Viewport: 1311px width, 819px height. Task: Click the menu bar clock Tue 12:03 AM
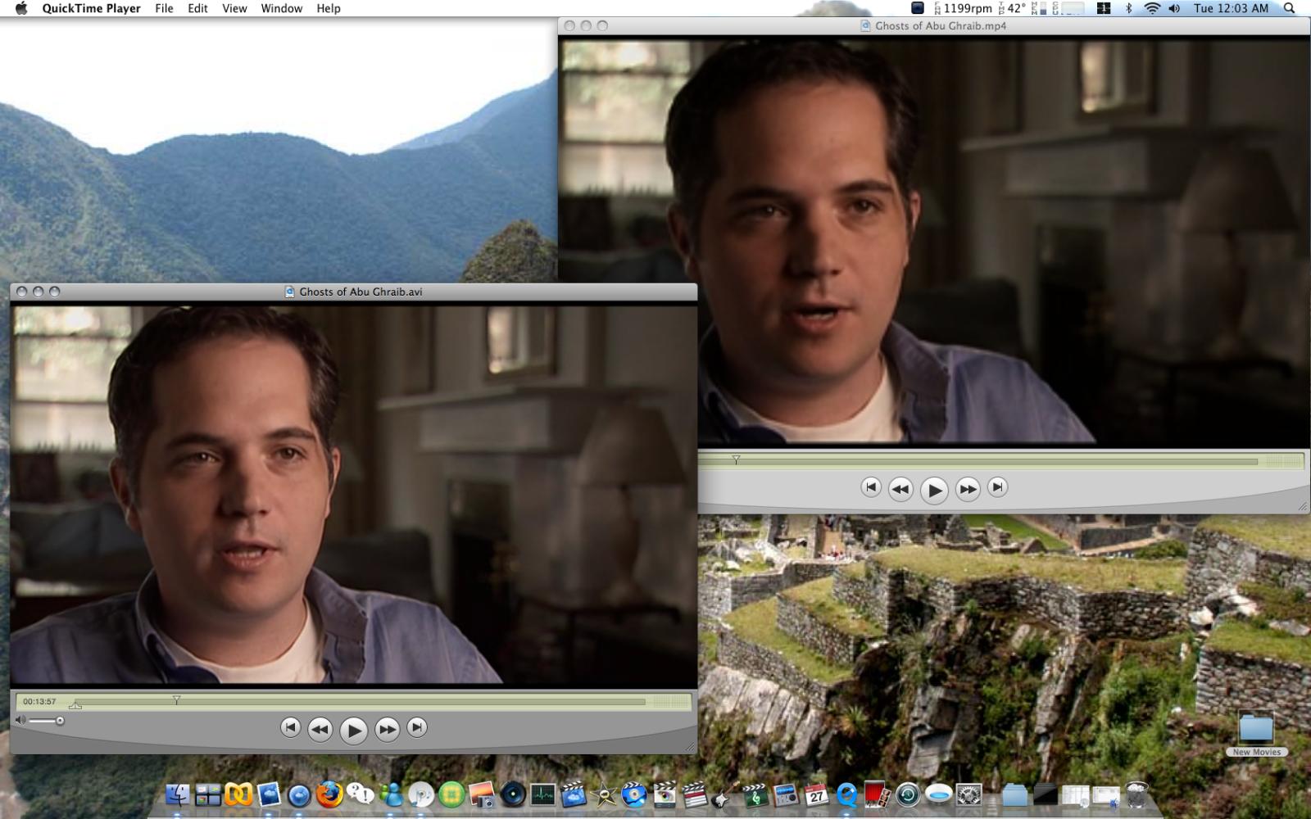click(x=1231, y=8)
